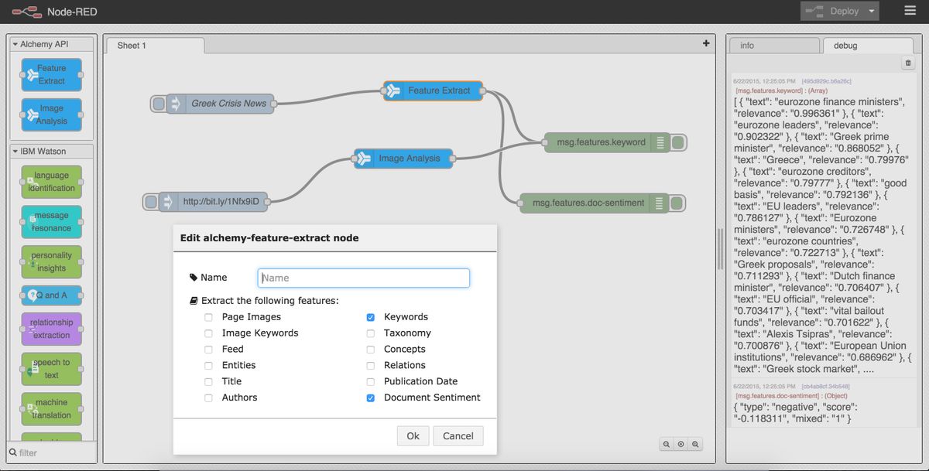Check the Concepts checkbox
The width and height of the screenshot is (929, 471).
[x=370, y=350]
